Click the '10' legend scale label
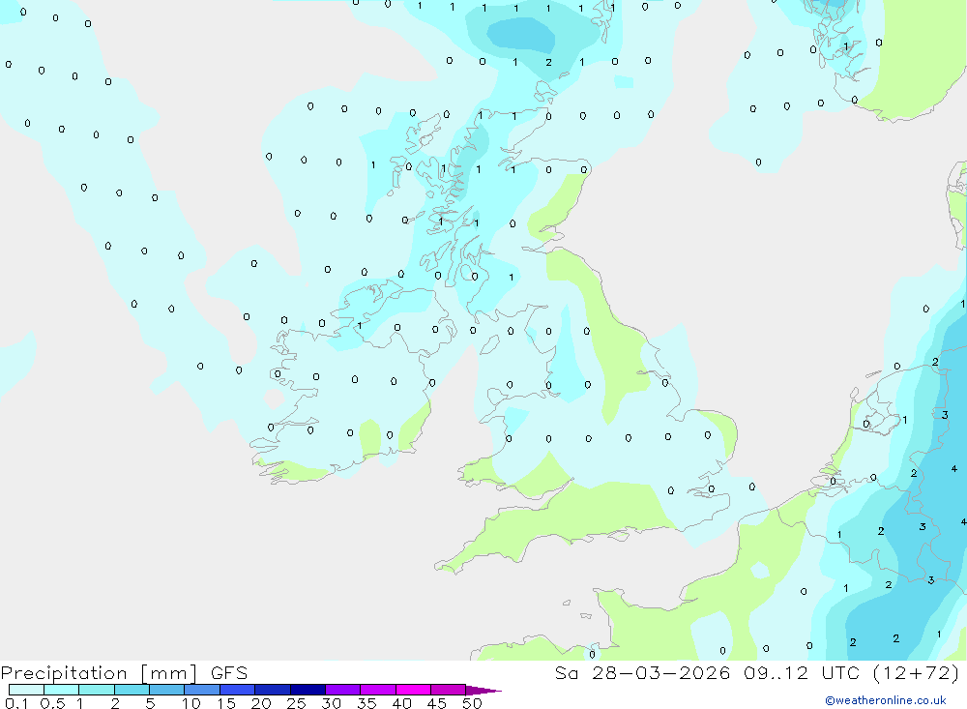Screen dimensions: 967x709 pyautogui.click(x=191, y=703)
